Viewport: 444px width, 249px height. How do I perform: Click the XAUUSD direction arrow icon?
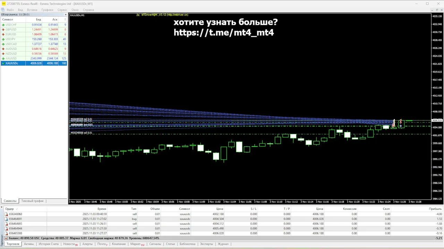pos(3,58)
